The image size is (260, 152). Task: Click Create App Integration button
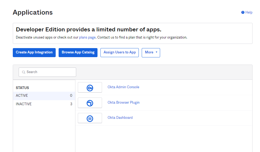point(34,53)
